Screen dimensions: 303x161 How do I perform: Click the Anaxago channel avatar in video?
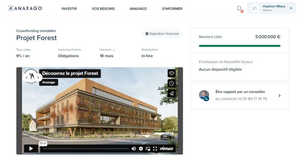pos(31,76)
